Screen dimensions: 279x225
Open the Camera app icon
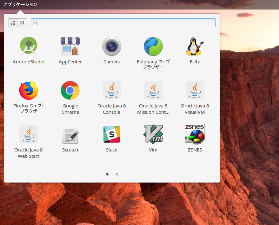coord(112,46)
